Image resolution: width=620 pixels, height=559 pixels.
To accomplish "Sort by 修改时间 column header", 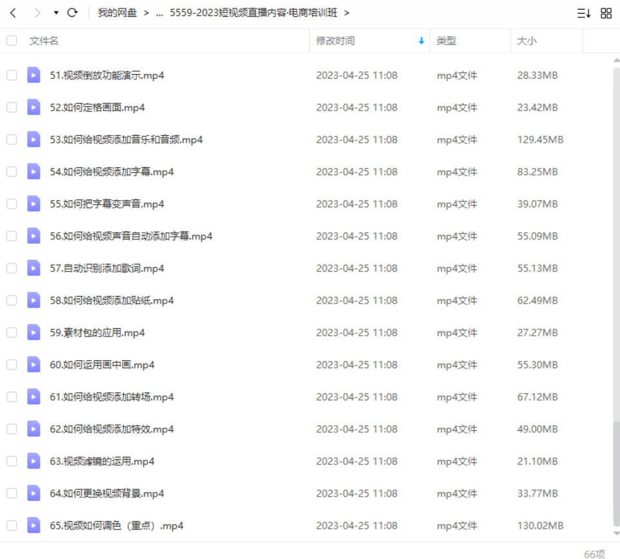I will (335, 41).
